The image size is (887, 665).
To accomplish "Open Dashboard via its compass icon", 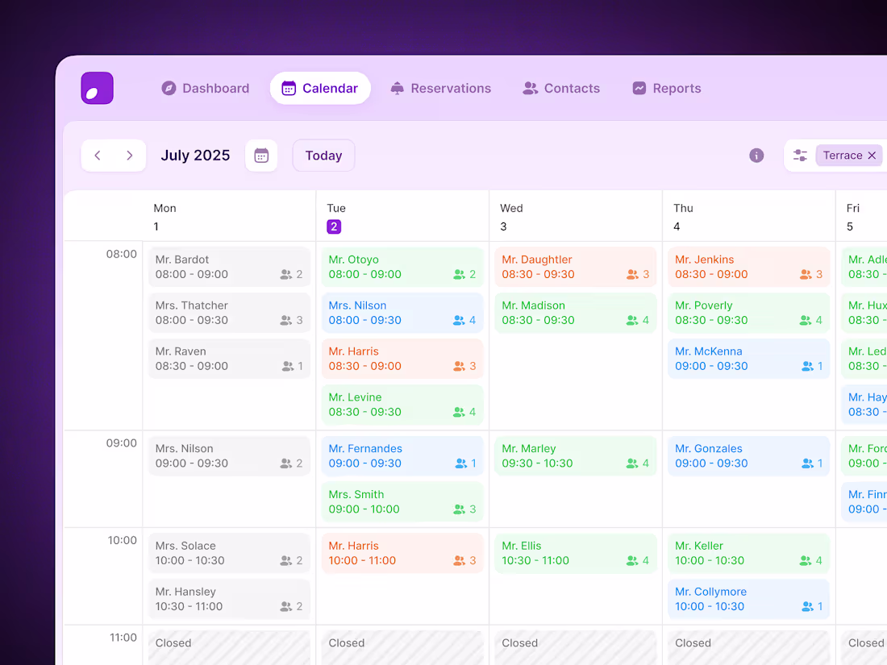I will click(x=169, y=88).
